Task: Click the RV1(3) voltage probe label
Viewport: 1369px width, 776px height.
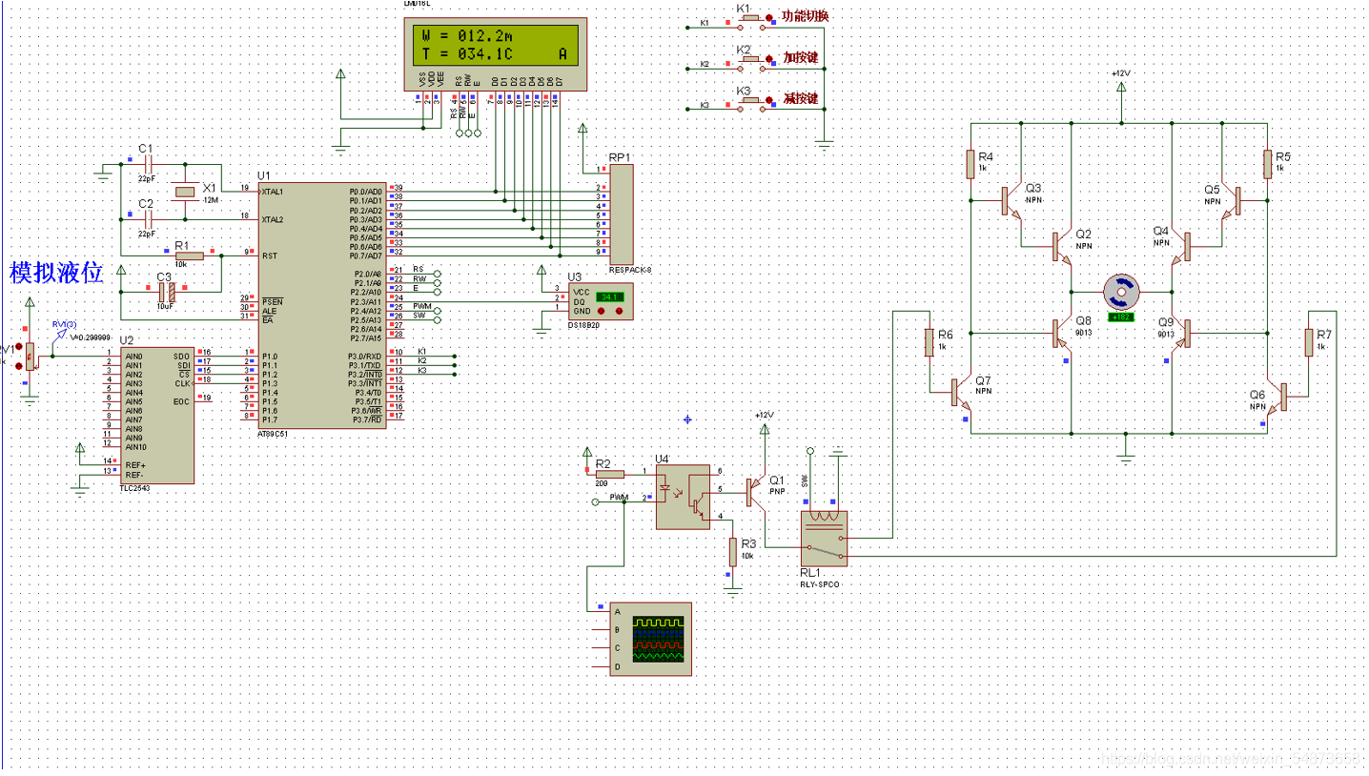Action: 64,324
